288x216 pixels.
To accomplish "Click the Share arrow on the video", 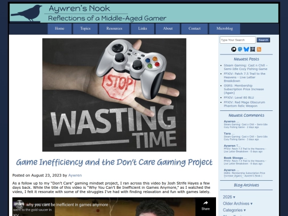I will (205, 205).
